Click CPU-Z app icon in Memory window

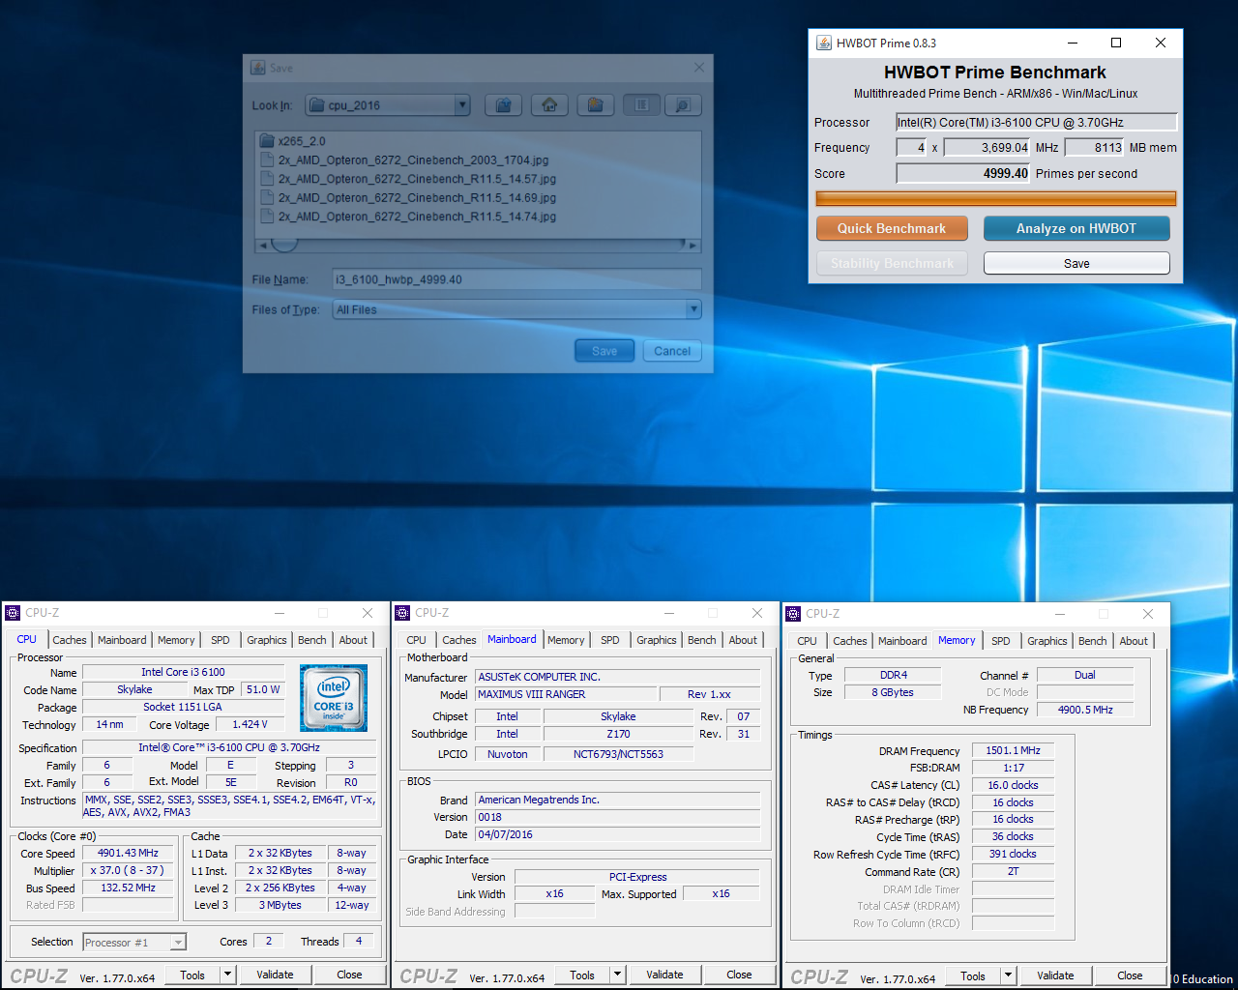click(x=793, y=614)
